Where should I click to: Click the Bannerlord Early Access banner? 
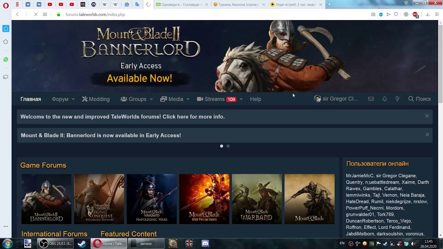(225, 56)
